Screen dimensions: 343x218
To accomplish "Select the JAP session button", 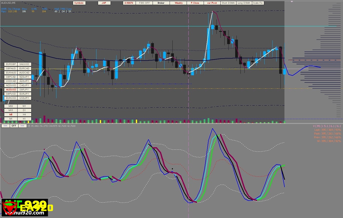I will click(104, 3).
